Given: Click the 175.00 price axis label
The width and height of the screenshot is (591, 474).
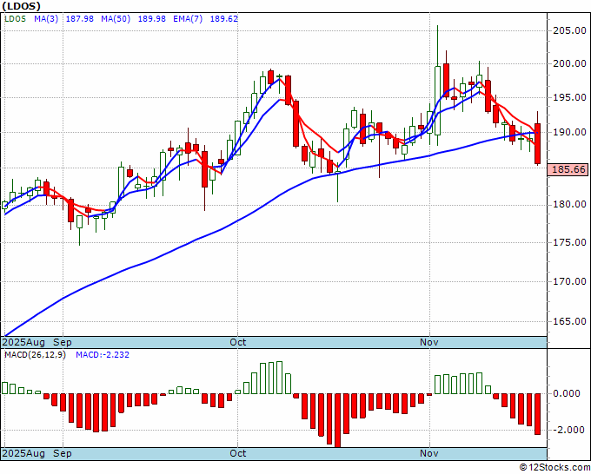Looking at the screenshot, I should click(x=569, y=242).
